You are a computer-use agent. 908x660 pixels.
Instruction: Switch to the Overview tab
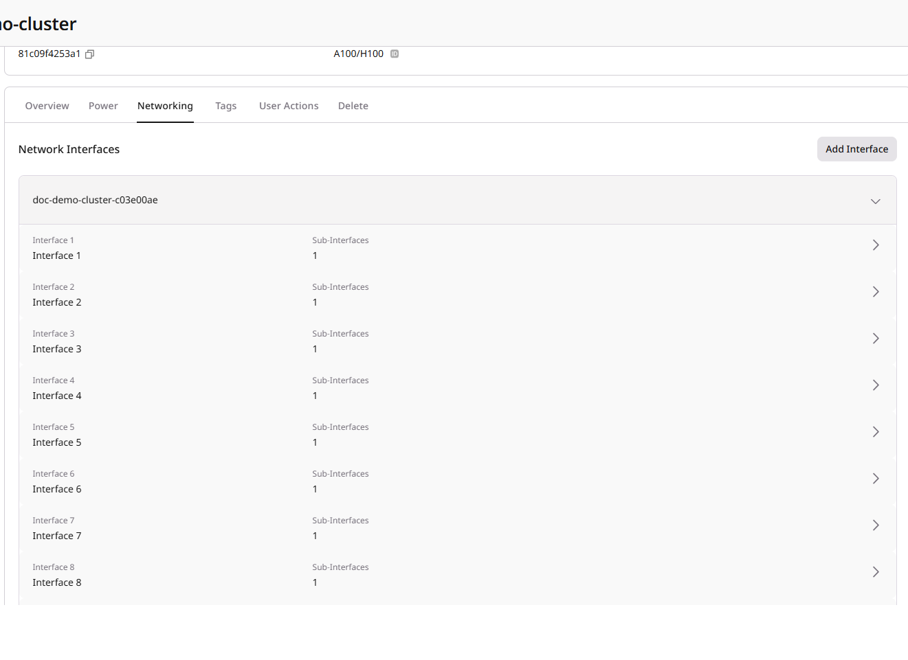pyautogui.click(x=47, y=106)
